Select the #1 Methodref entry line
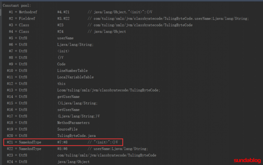This screenshot has width=263, height=165. pos(81,12)
